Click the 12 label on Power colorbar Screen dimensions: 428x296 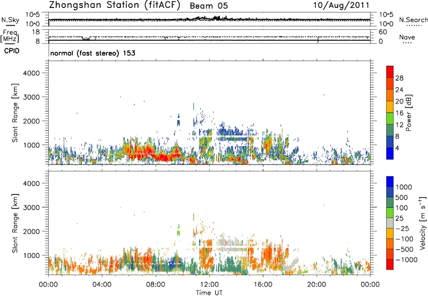pos(399,125)
